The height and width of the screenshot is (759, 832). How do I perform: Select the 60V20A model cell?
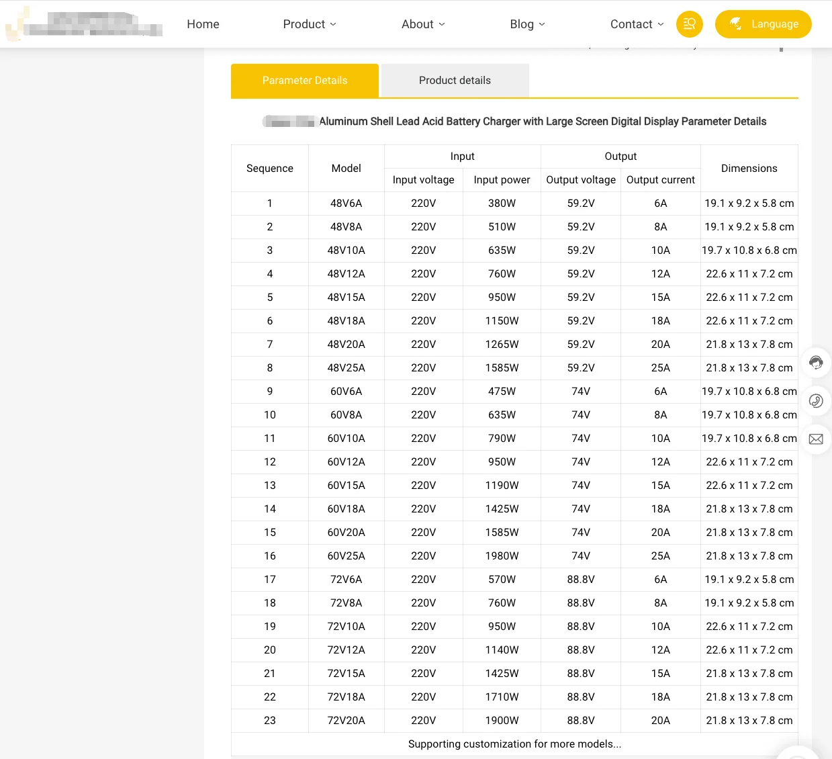346,533
